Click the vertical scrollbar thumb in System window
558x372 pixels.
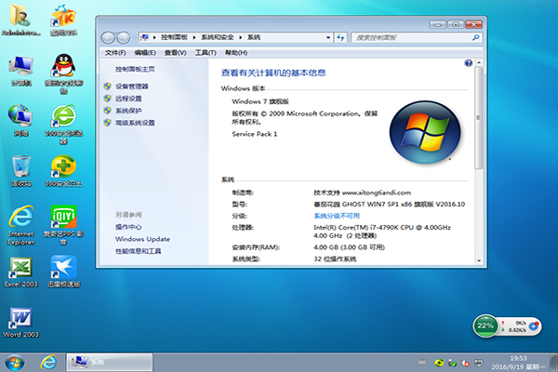tap(479, 118)
